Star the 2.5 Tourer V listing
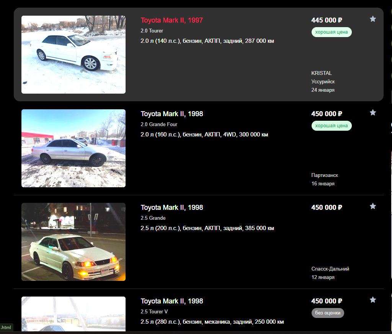The width and height of the screenshot is (392, 334). 373,300
